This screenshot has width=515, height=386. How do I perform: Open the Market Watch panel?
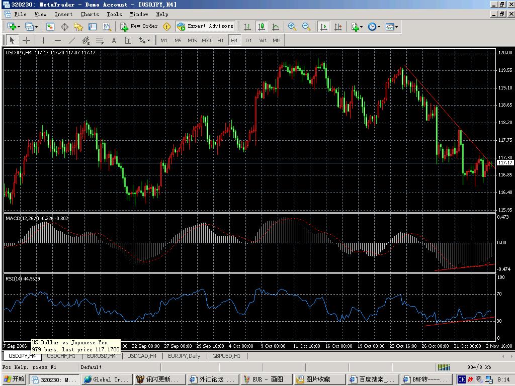(x=50, y=26)
